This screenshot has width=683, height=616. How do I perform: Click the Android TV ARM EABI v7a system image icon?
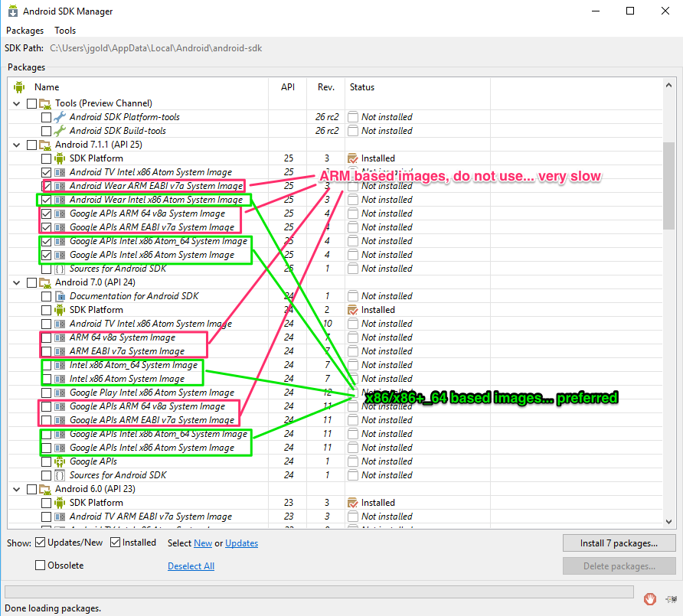pyautogui.click(x=60, y=517)
